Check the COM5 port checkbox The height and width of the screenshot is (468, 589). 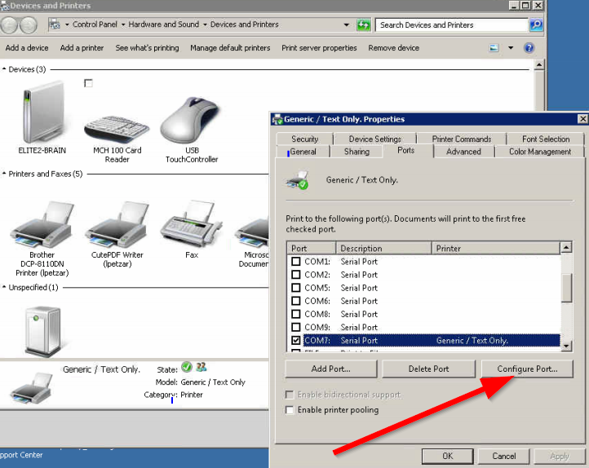[296, 288]
